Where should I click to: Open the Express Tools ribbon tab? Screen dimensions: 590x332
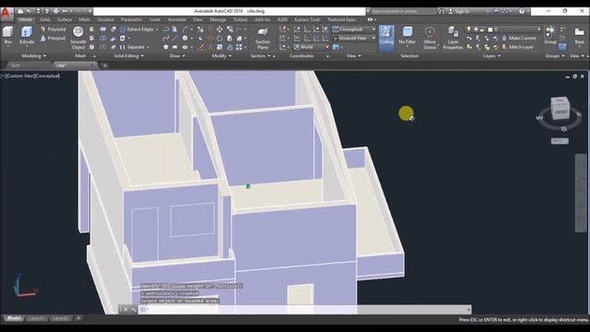[307, 19]
